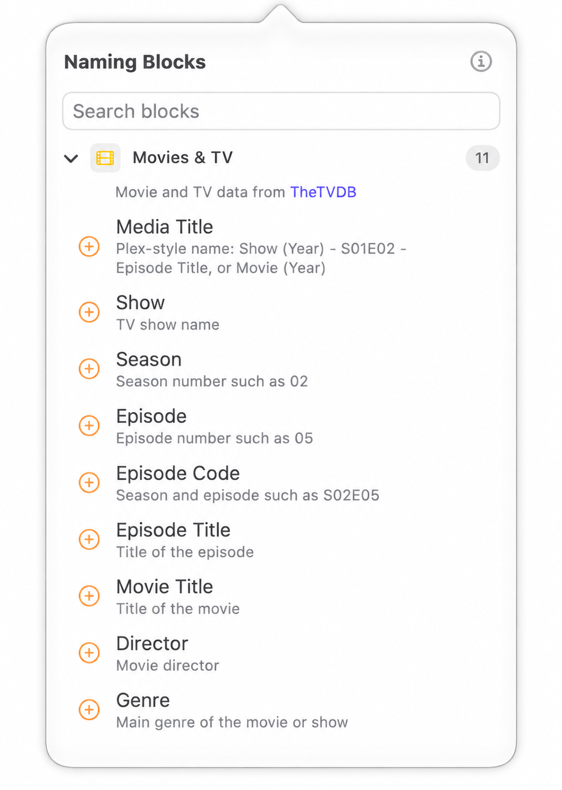The image size is (562, 790).
Task: Add the Genre block
Action: click(x=89, y=710)
